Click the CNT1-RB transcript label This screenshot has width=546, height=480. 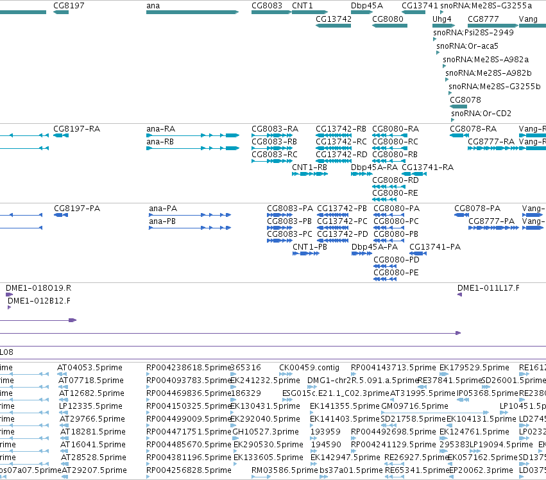click(x=309, y=167)
